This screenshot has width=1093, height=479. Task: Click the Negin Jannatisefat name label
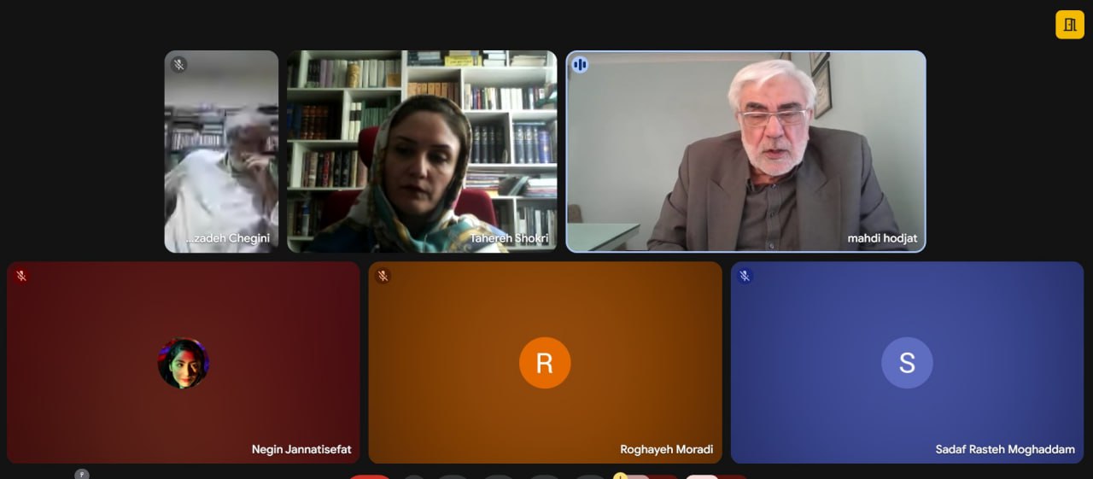pos(301,449)
